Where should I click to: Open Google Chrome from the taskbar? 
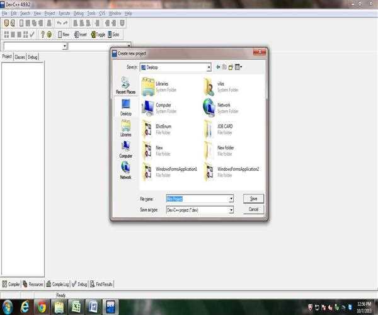click(42, 306)
